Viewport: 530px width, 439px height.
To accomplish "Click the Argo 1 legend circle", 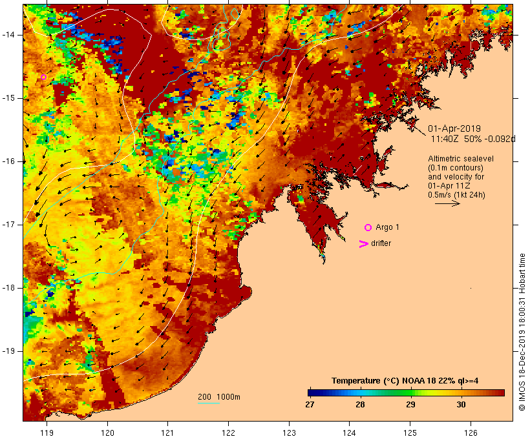I will point(368,228).
